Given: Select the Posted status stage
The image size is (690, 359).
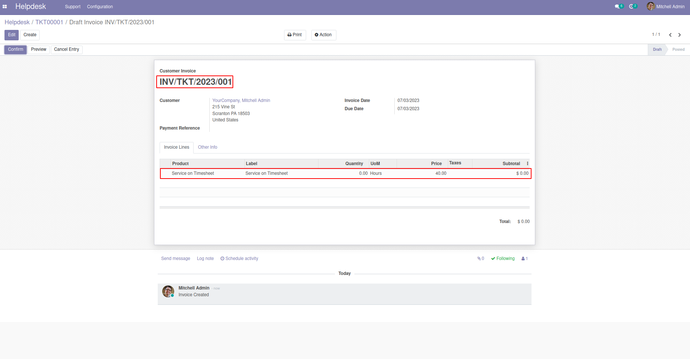Looking at the screenshot, I should coord(678,49).
